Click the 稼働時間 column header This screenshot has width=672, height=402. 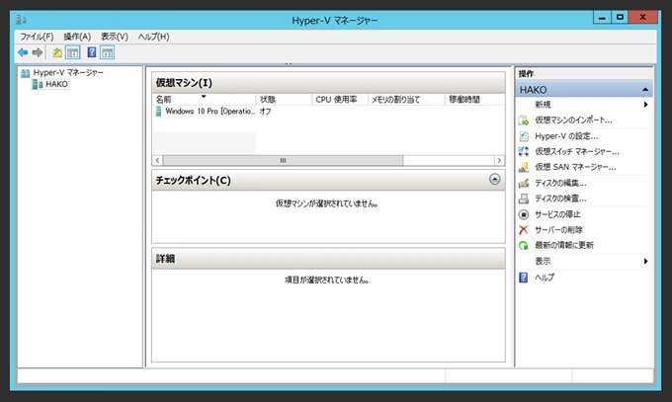pos(474,100)
